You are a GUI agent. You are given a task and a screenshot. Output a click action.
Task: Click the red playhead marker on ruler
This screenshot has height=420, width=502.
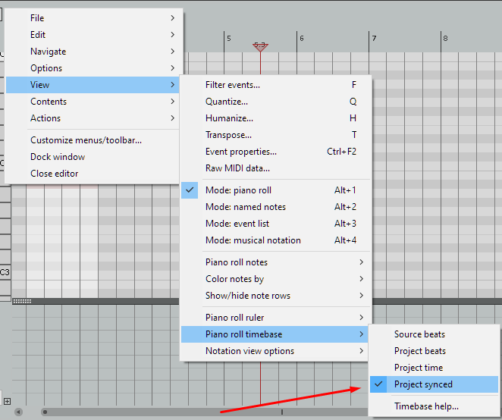tap(260, 46)
